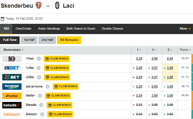The width and height of the screenshot is (193, 119).
Task: Click the Betfair bookmaker logo
Action: pos(12,96)
